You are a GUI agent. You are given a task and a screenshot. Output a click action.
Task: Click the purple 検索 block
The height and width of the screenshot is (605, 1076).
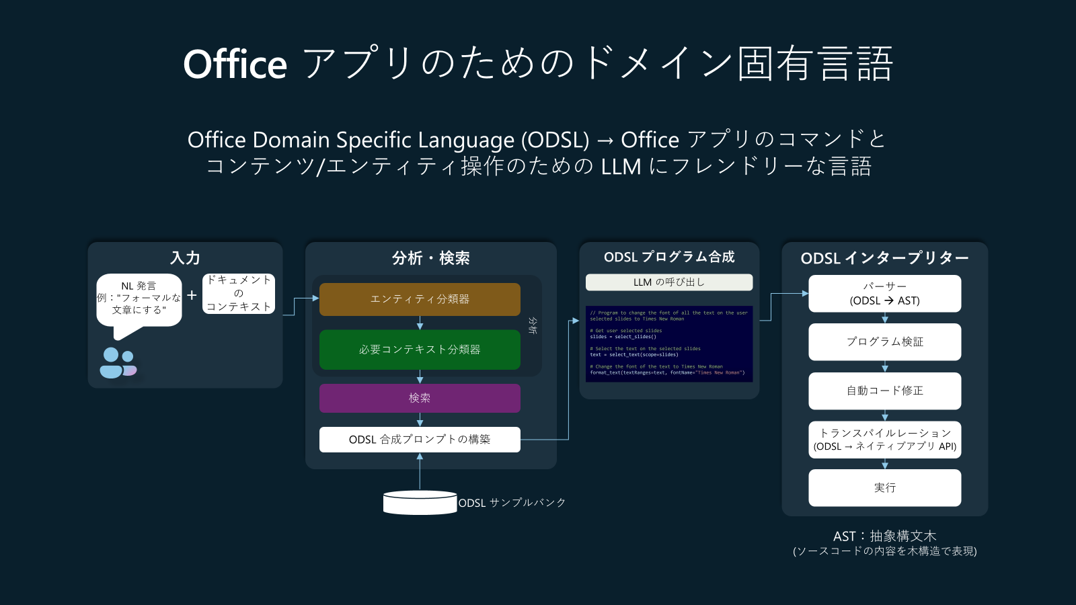[x=420, y=398]
